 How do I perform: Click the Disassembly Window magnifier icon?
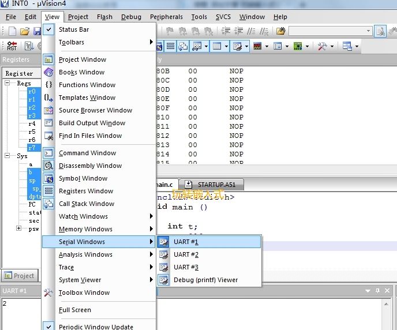[x=49, y=166]
